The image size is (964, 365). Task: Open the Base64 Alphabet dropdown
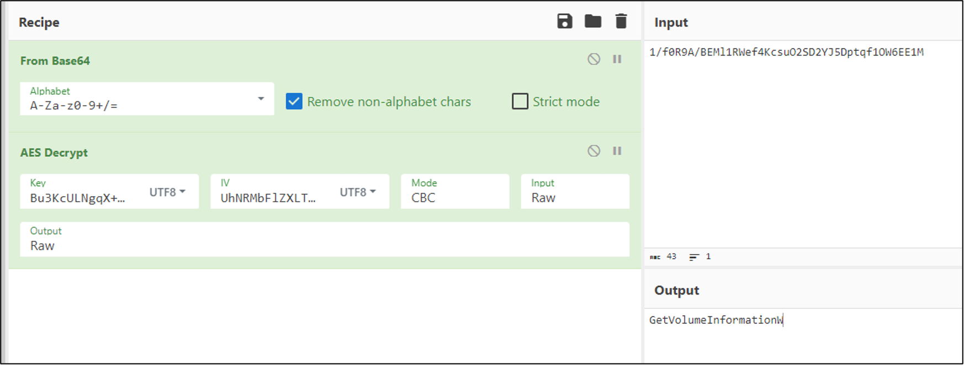pyautogui.click(x=261, y=99)
